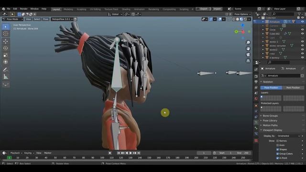
Task: Click the RetopoFlow help icon
Action: (x=75, y=19)
